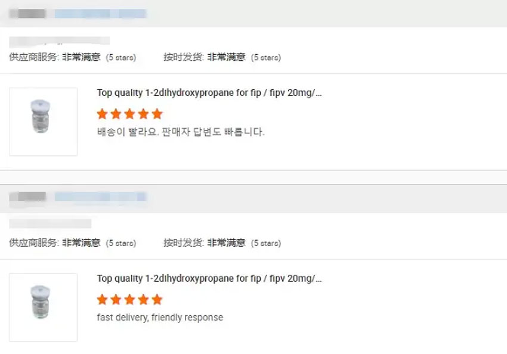Open the vial thumbnail in the Korean review

[x=44, y=122]
